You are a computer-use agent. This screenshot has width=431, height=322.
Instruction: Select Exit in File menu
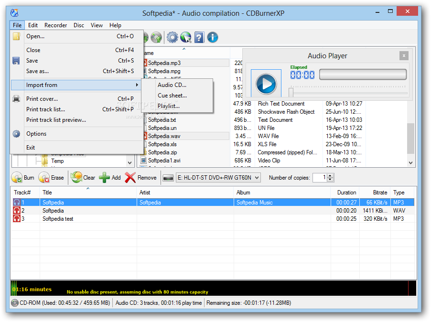click(76, 148)
